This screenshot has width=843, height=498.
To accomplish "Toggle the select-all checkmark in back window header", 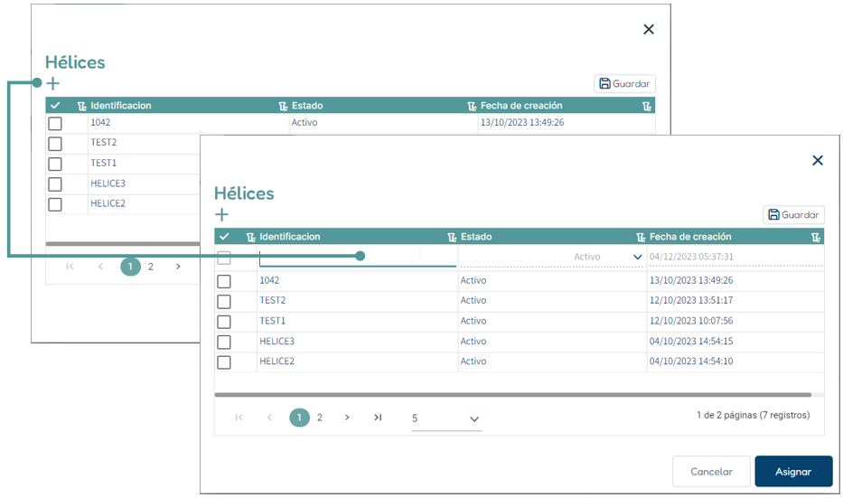I will [55, 106].
